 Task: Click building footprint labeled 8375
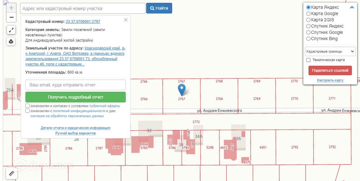click(x=245, y=160)
